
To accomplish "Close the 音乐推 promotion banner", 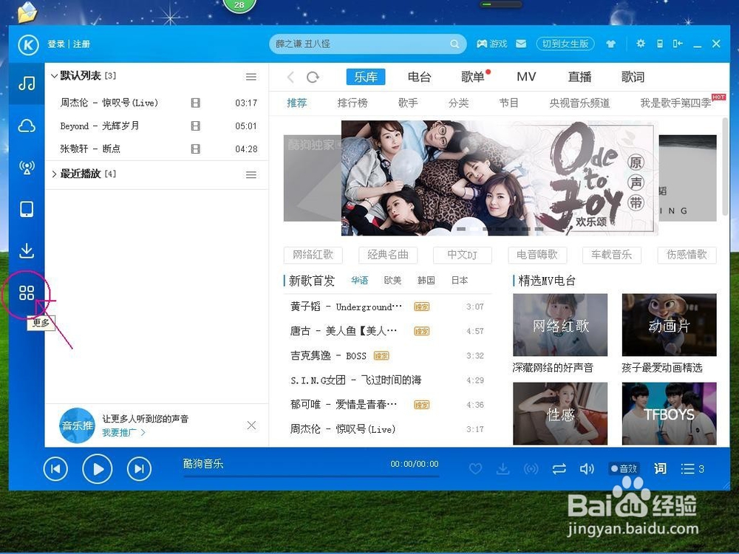I will click(252, 425).
